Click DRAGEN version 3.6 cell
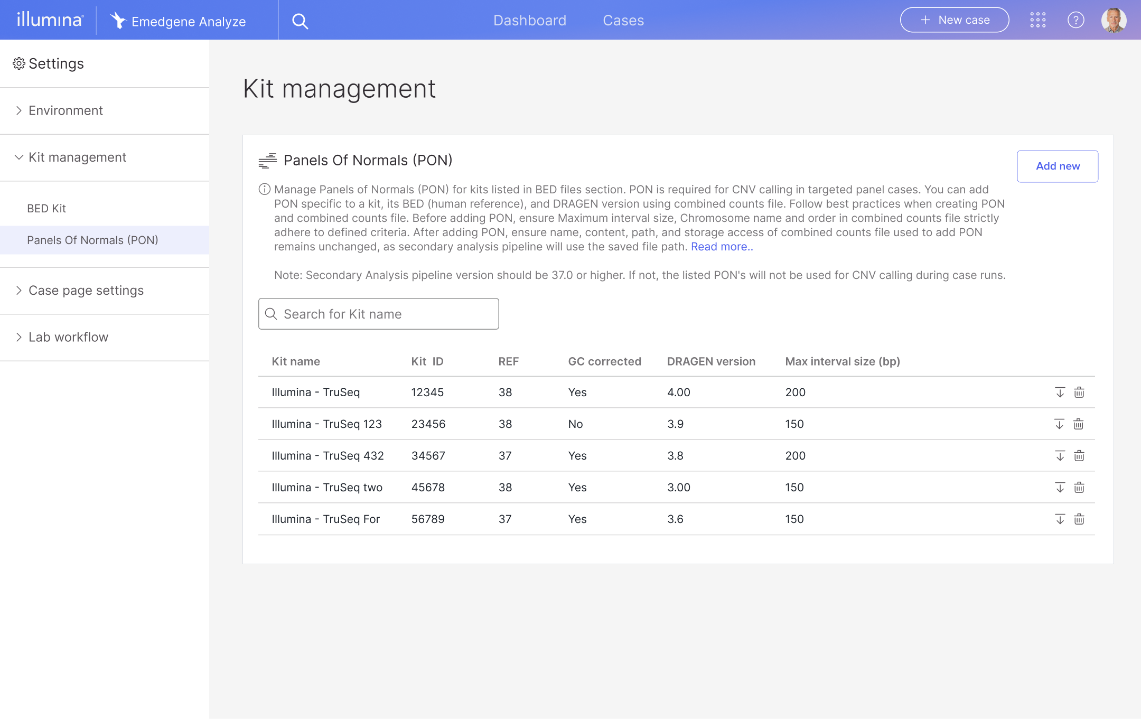This screenshot has height=719, width=1141. pos(675,519)
